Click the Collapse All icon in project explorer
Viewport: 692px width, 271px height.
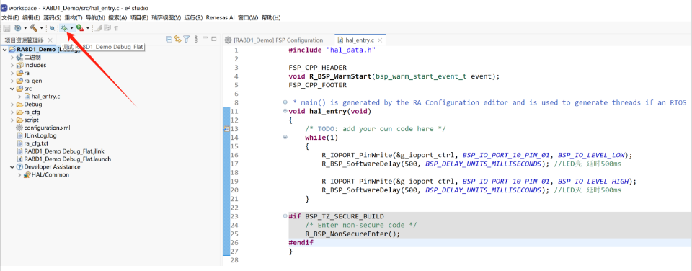[x=169, y=40]
